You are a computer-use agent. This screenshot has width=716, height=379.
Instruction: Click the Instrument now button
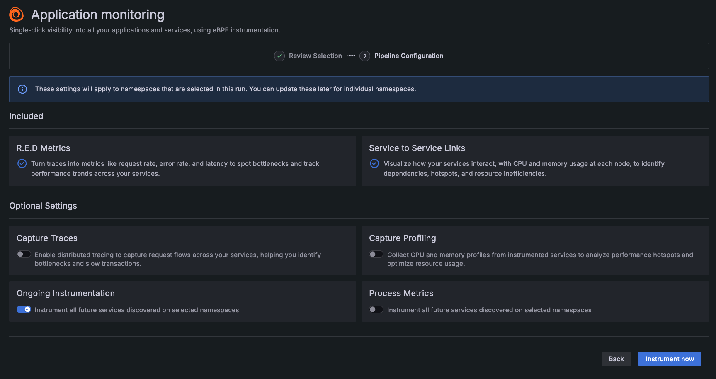pyautogui.click(x=670, y=359)
